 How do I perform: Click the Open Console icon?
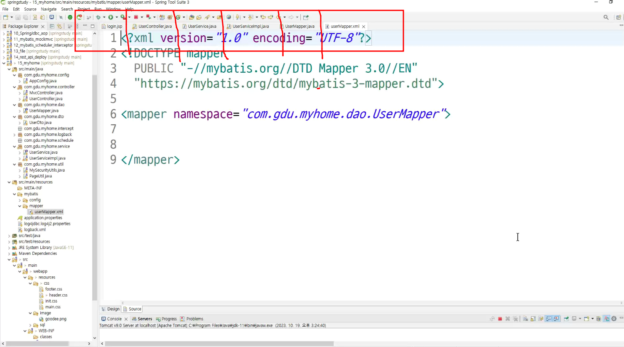[x=586, y=319]
